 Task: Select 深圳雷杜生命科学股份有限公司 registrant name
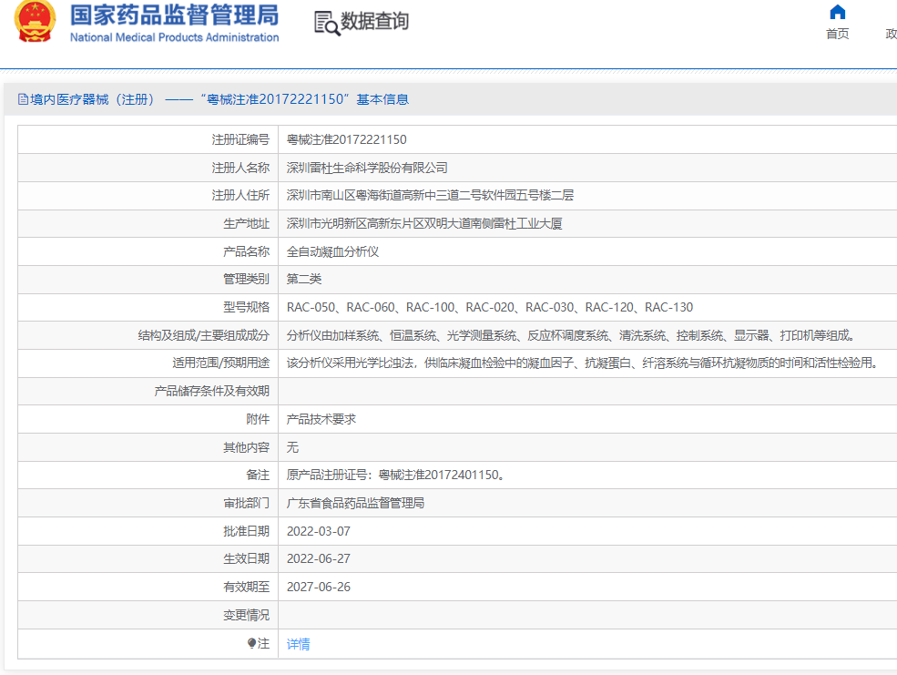click(x=367, y=168)
